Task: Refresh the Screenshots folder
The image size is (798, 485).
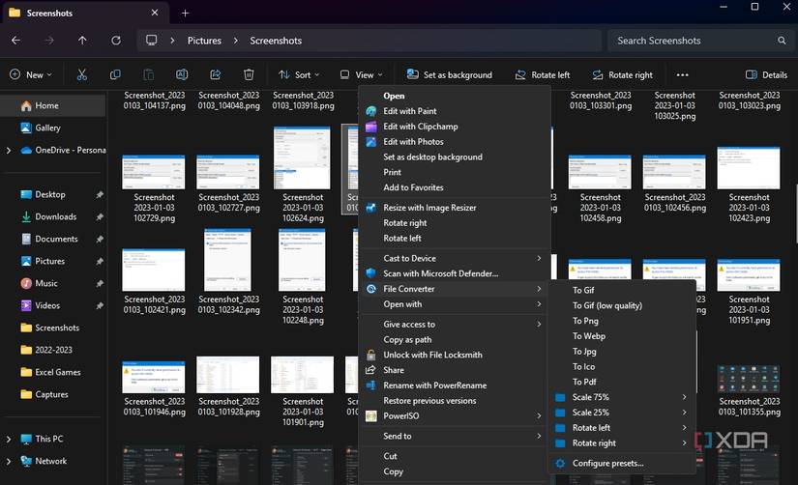Action: point(116,41)
